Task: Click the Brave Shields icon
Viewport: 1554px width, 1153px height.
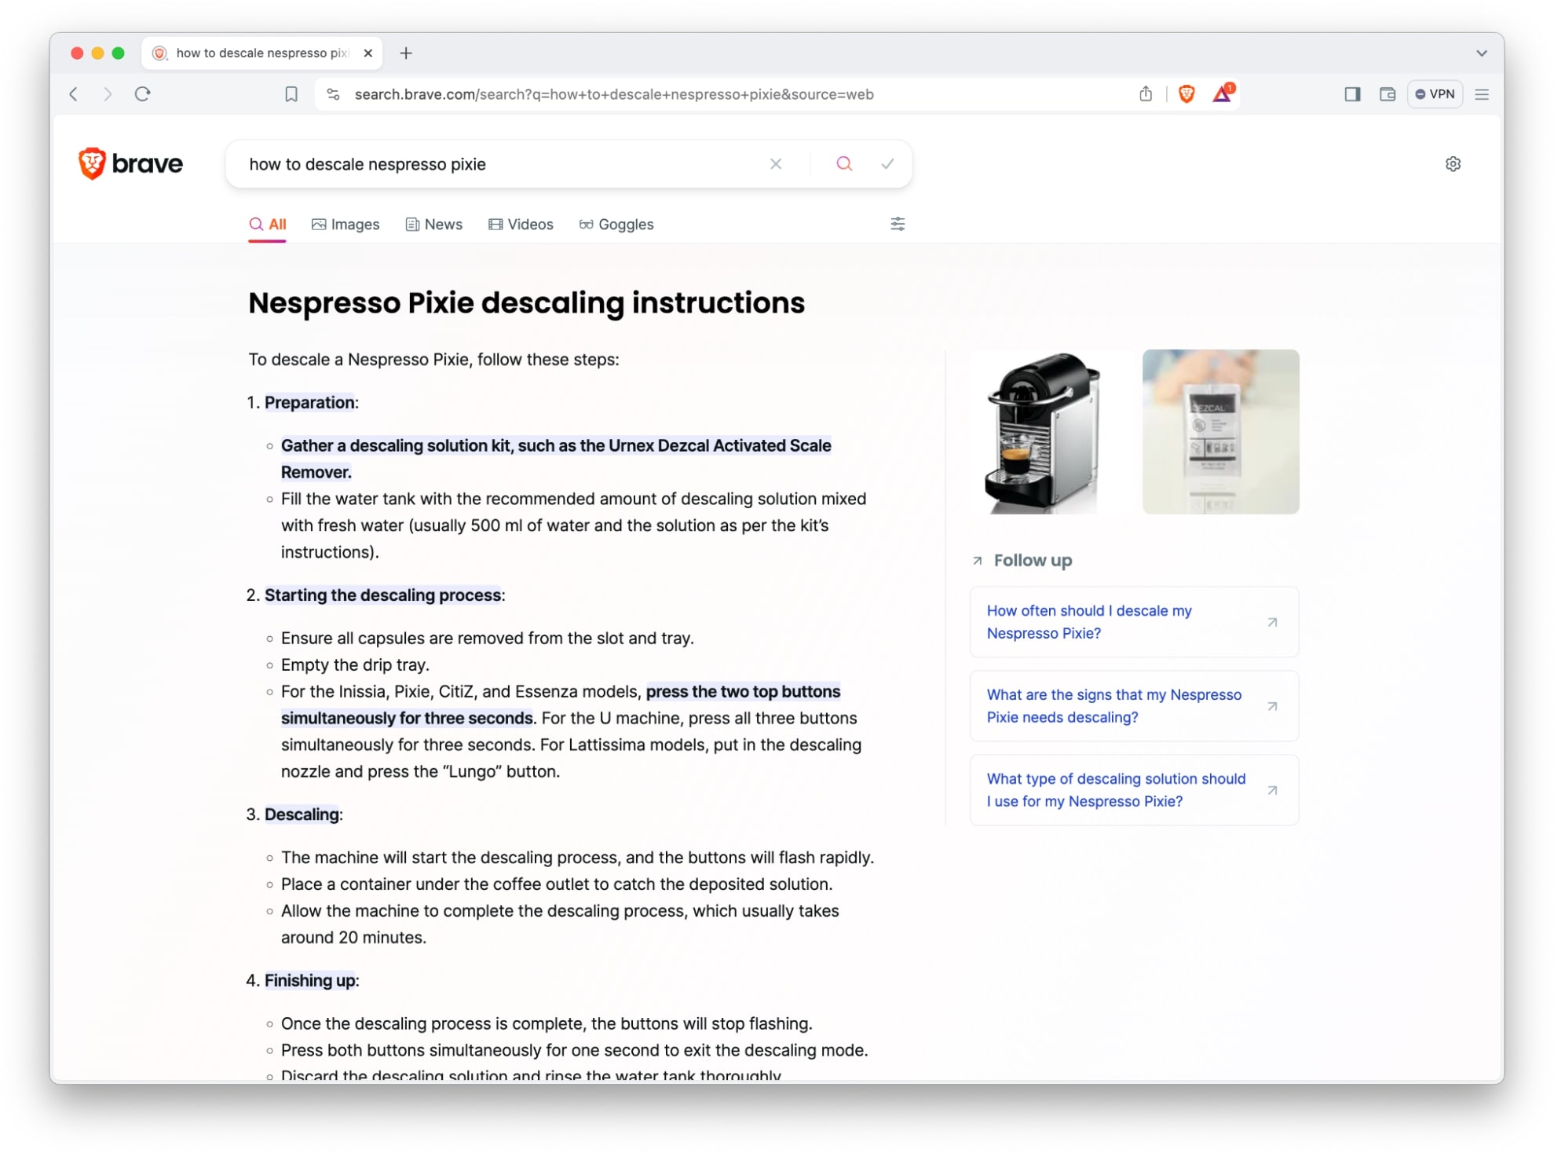Action: click(1187, 93)
